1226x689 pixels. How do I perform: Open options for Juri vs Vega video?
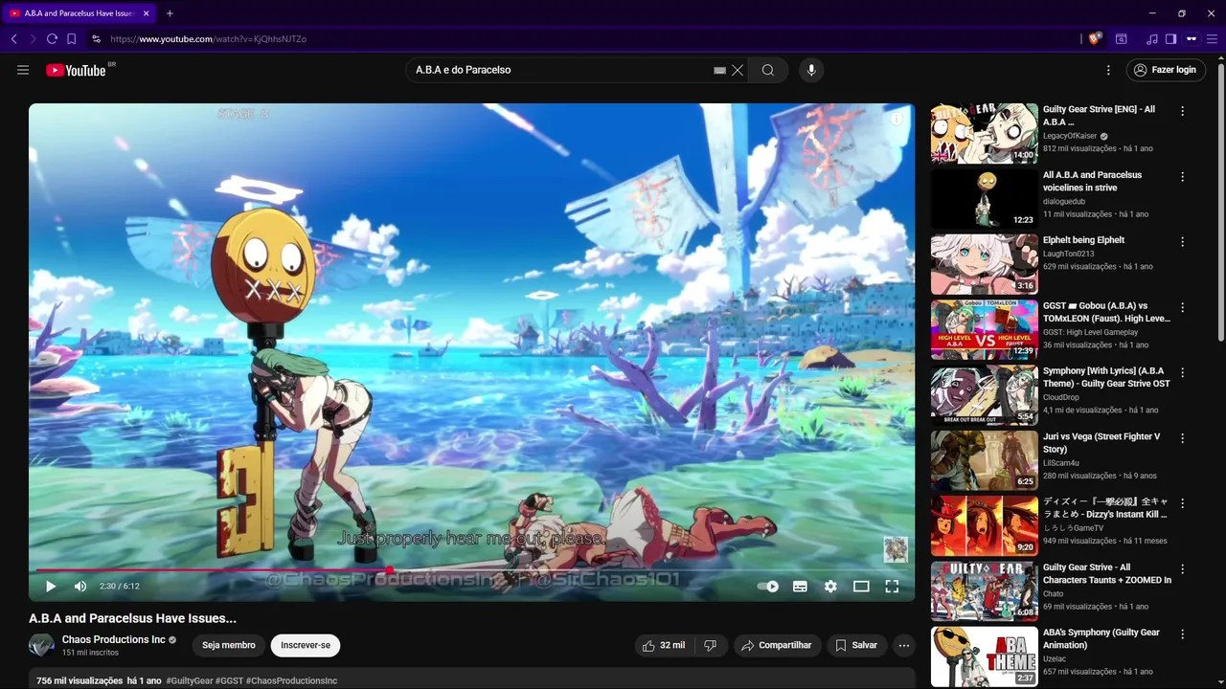1182,438
